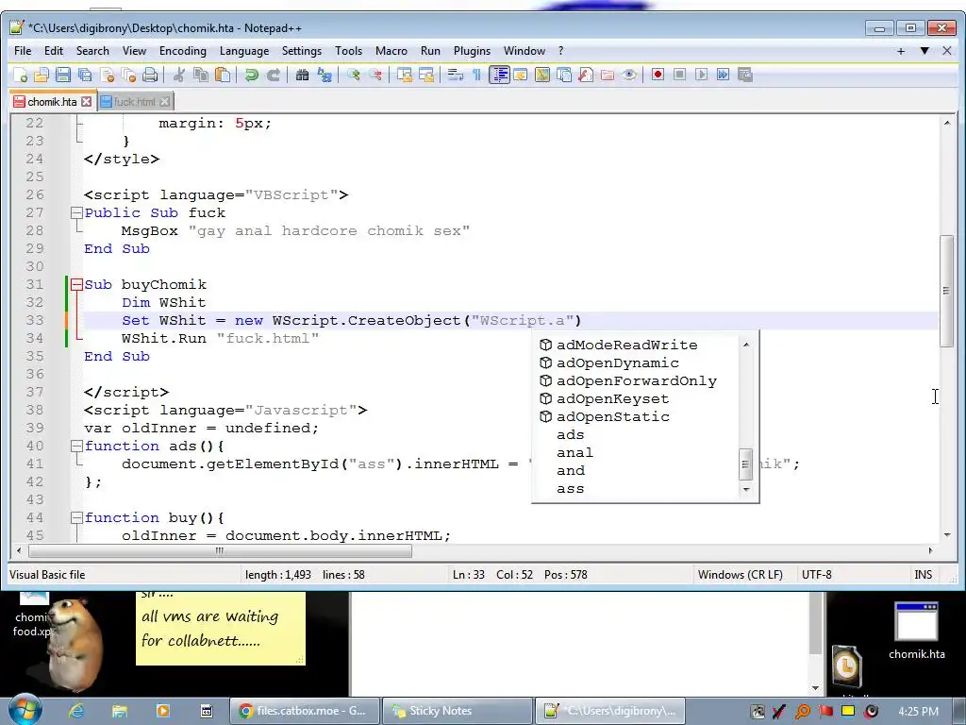This screenshot has height=725, width=966.
Task: Click the editor vertical scrollbar thumb
Action: 946,291
